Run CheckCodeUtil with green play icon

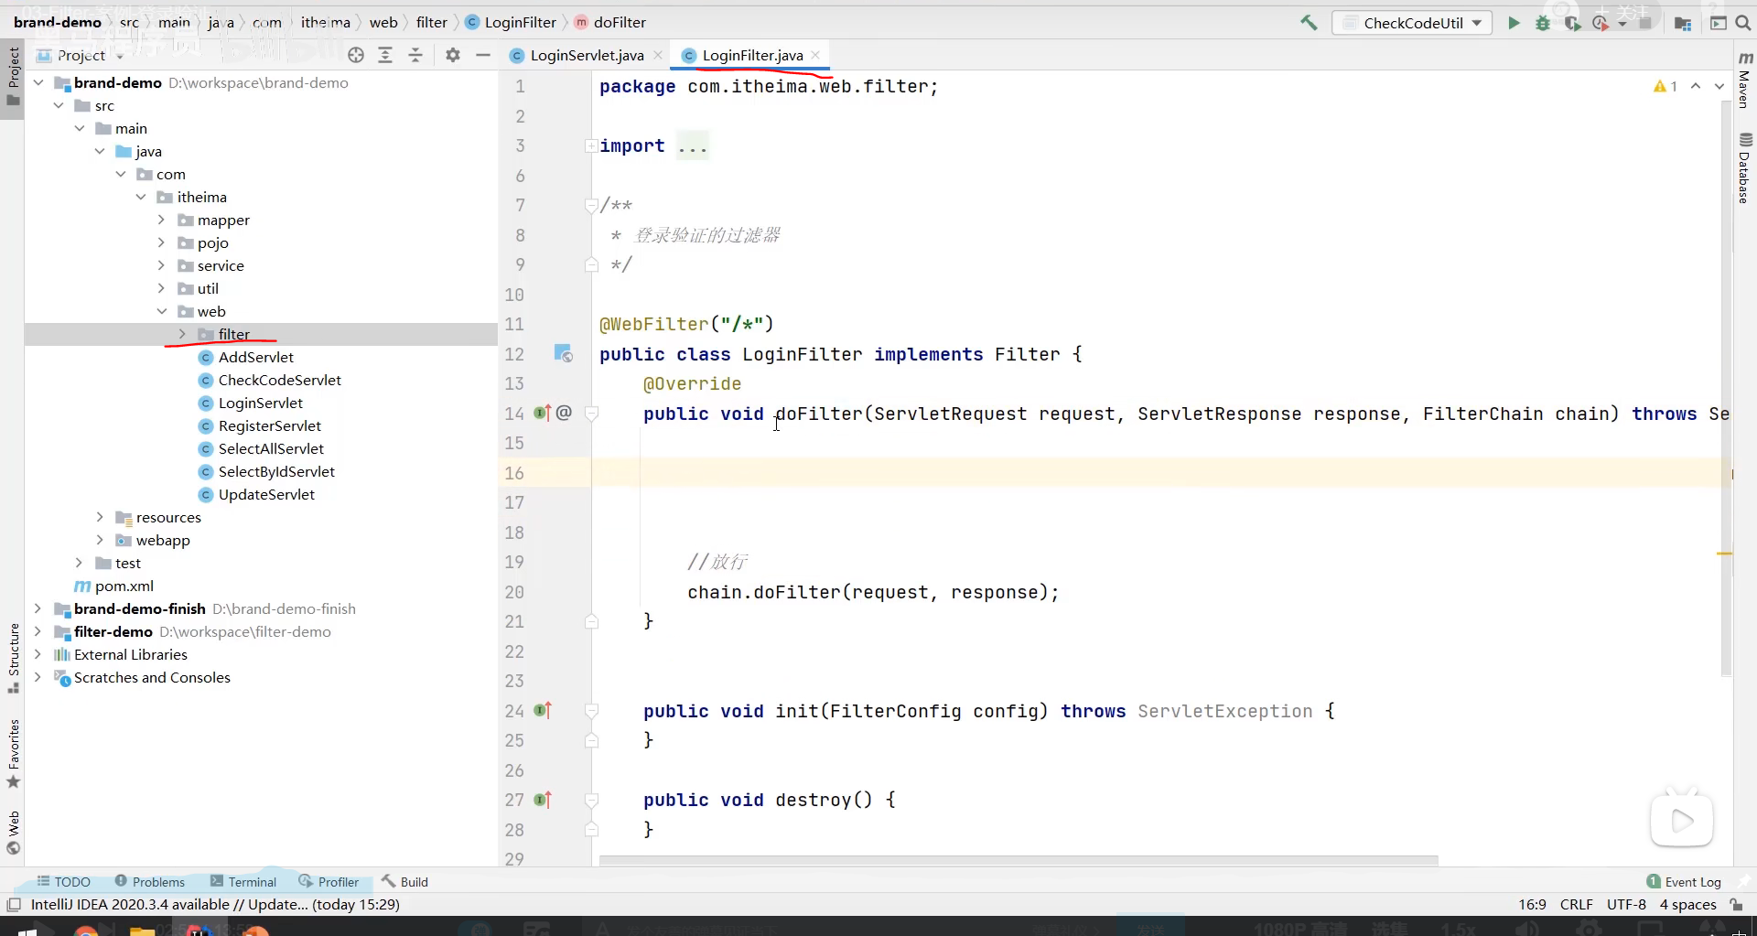click(x=1514, y=23)
